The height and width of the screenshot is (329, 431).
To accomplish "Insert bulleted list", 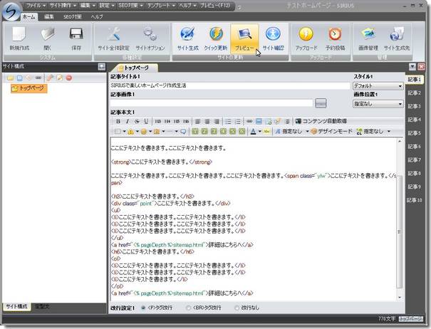I will (228, 121).
